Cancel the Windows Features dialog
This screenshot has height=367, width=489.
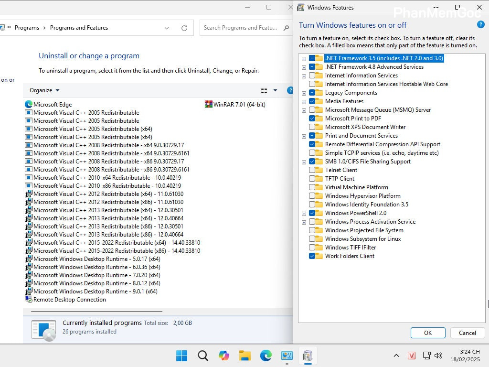coord(467,333)
